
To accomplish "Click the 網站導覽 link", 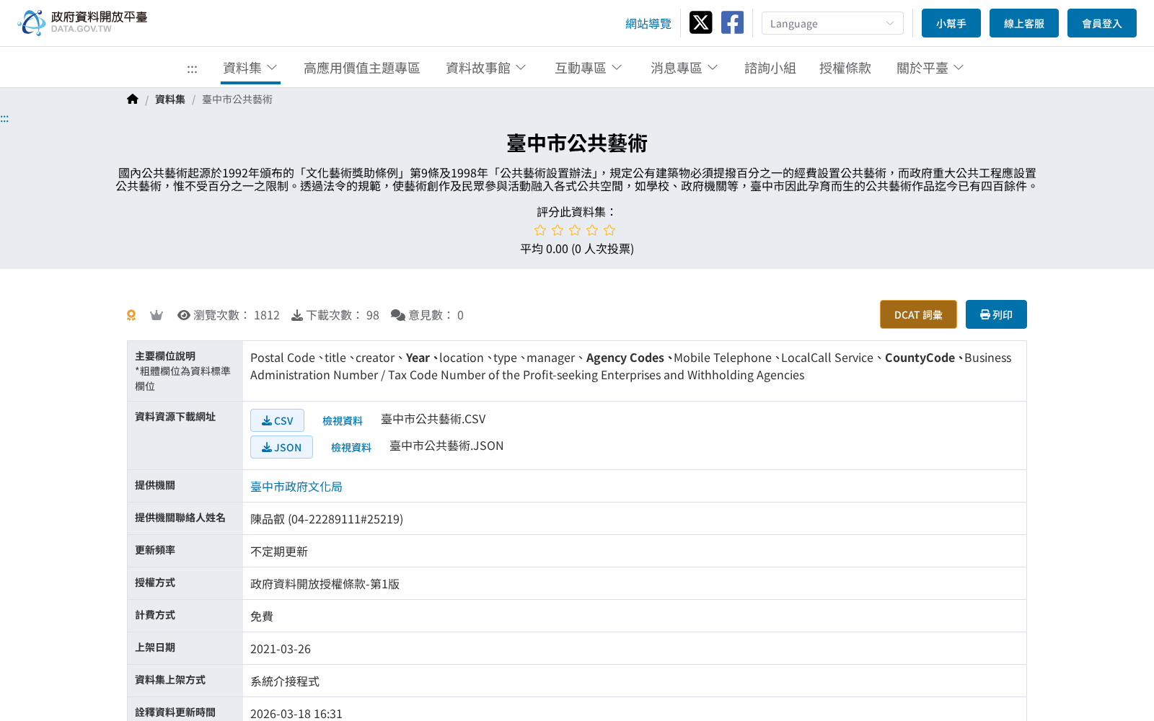I will pyautogui.click(x=648, y=24).
